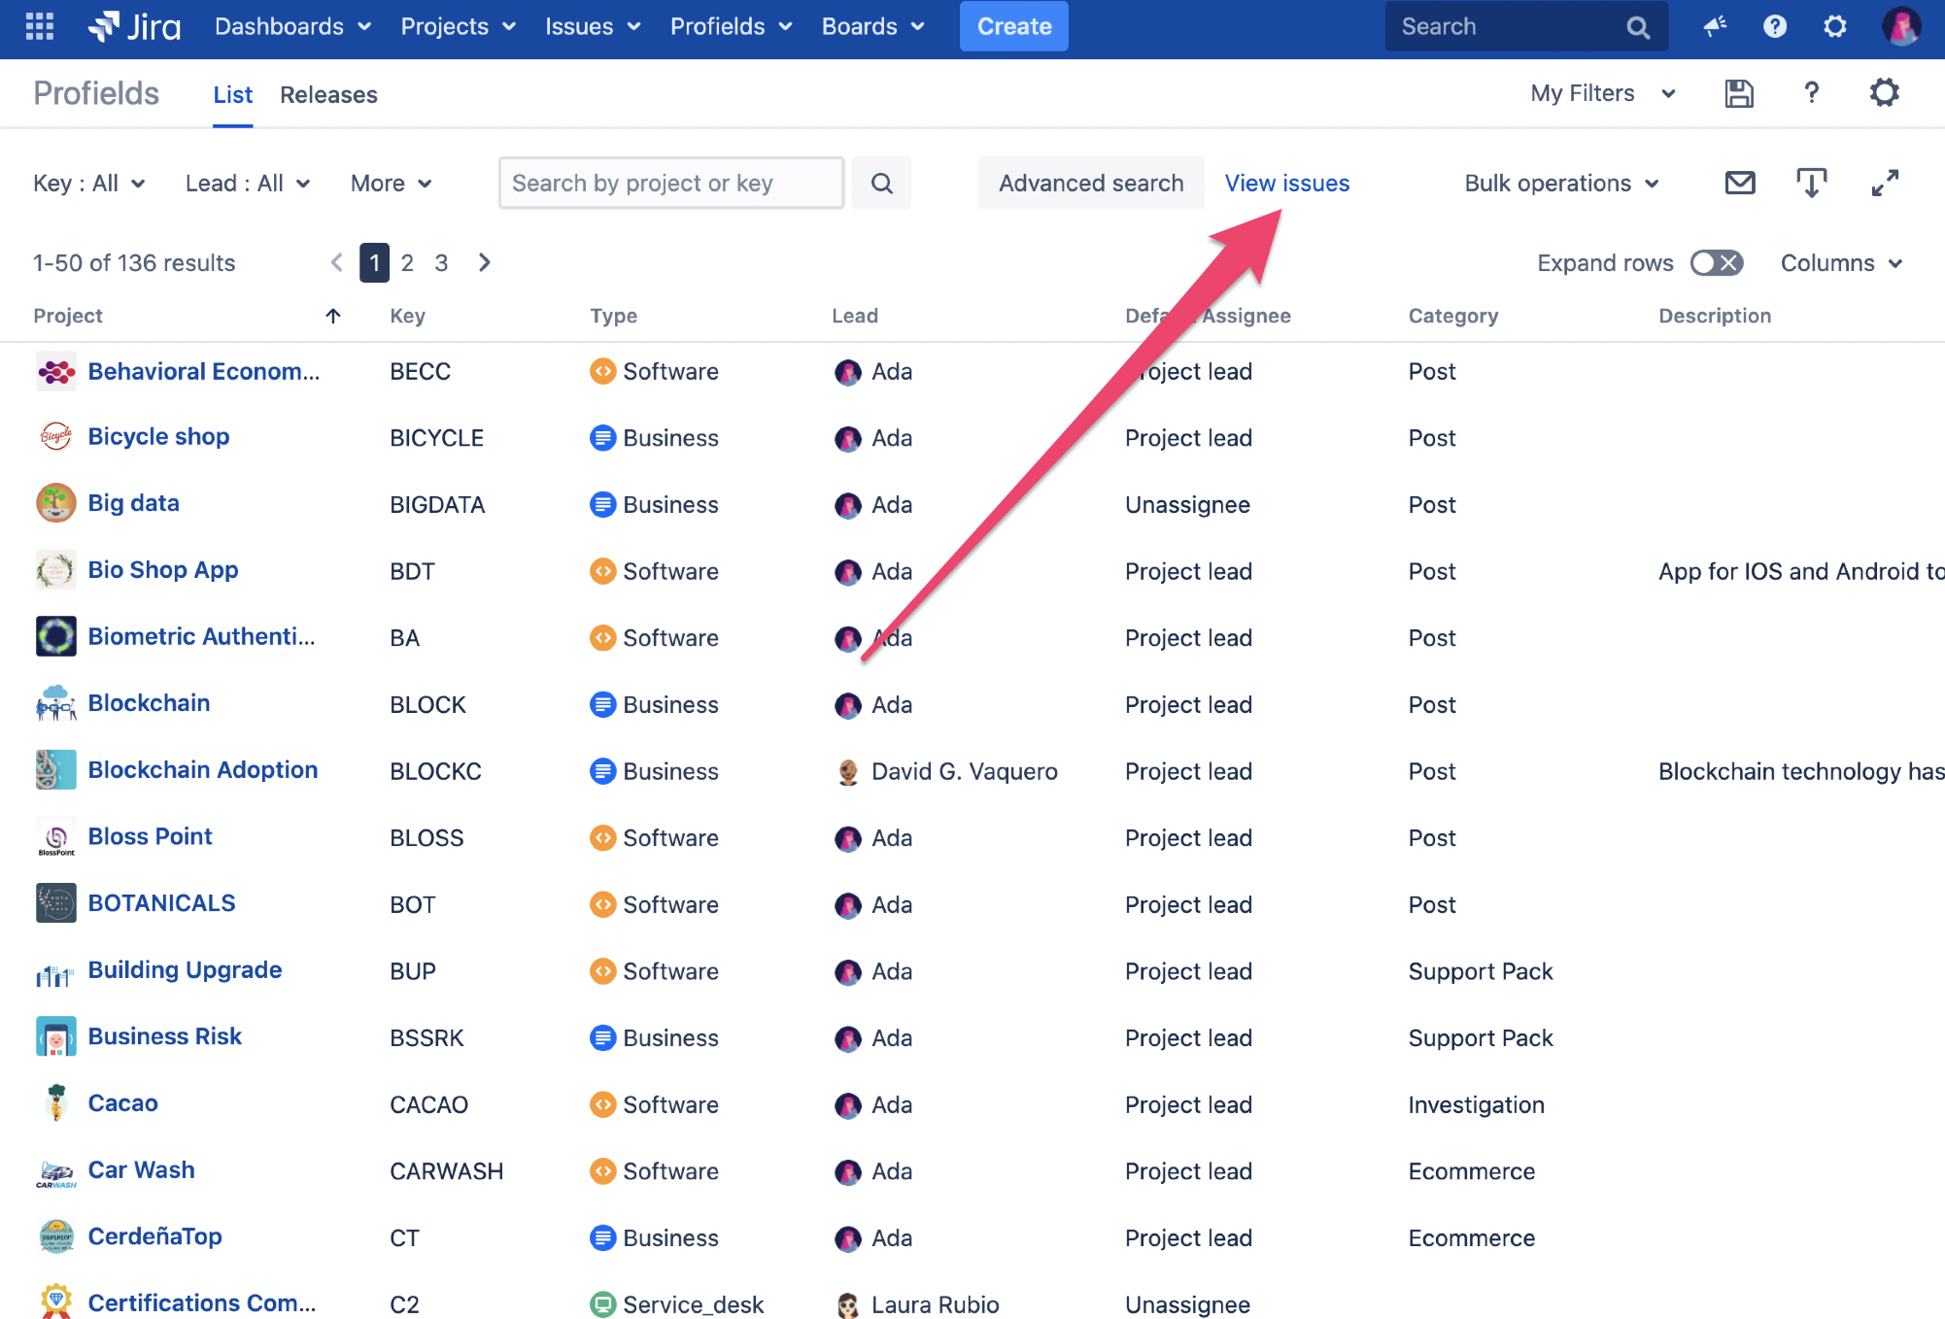
Task: Open the Issues dropdown menu
Action: tap(593, 26)
